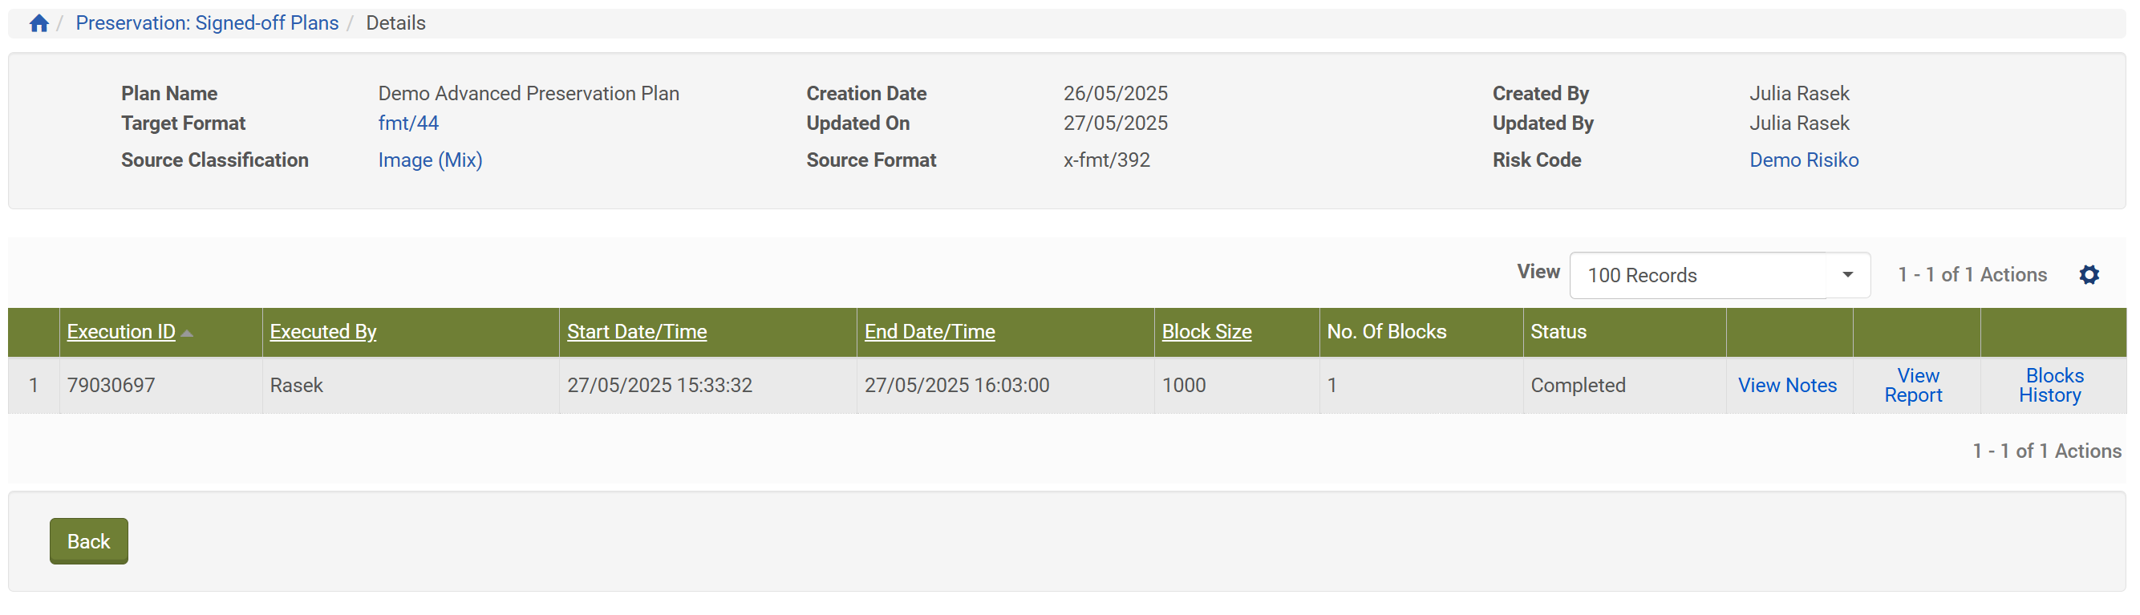This screenshot has height=615, width=2140.
Task: Sort table by Execution ID column
Action: coord(120,331)
